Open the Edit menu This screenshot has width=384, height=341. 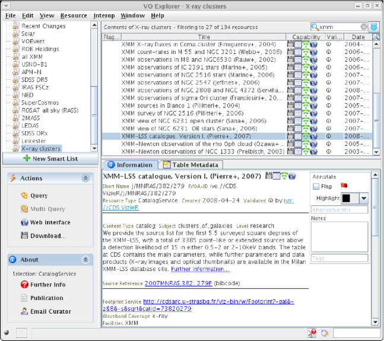28,15
